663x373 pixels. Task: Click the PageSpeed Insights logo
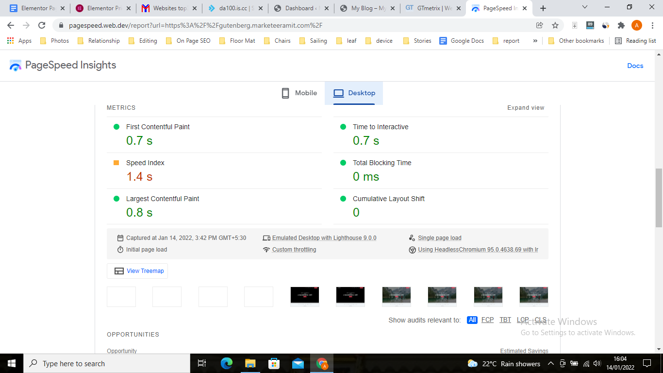(63, 65)
